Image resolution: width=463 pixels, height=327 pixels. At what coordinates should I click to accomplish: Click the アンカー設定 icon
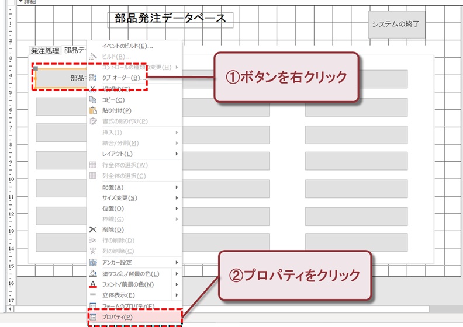coord(92,262)
